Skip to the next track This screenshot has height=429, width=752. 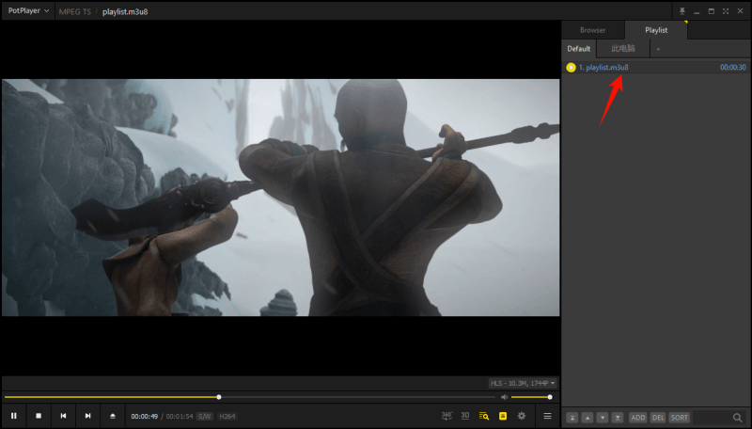click(87, 416)
